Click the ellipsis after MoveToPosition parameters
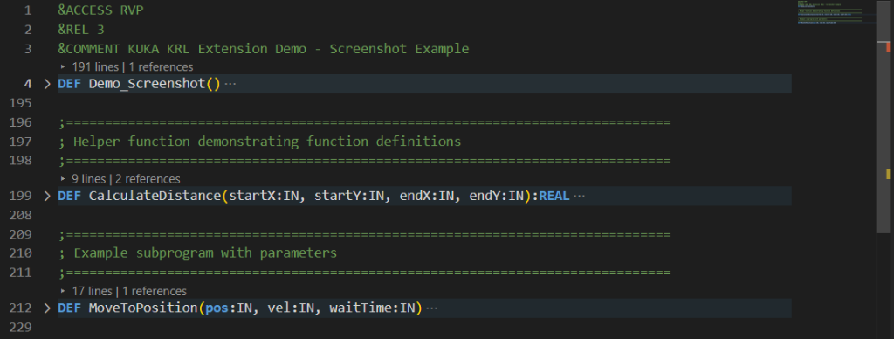The image size is (894, 339). click(x=431, y=308)
